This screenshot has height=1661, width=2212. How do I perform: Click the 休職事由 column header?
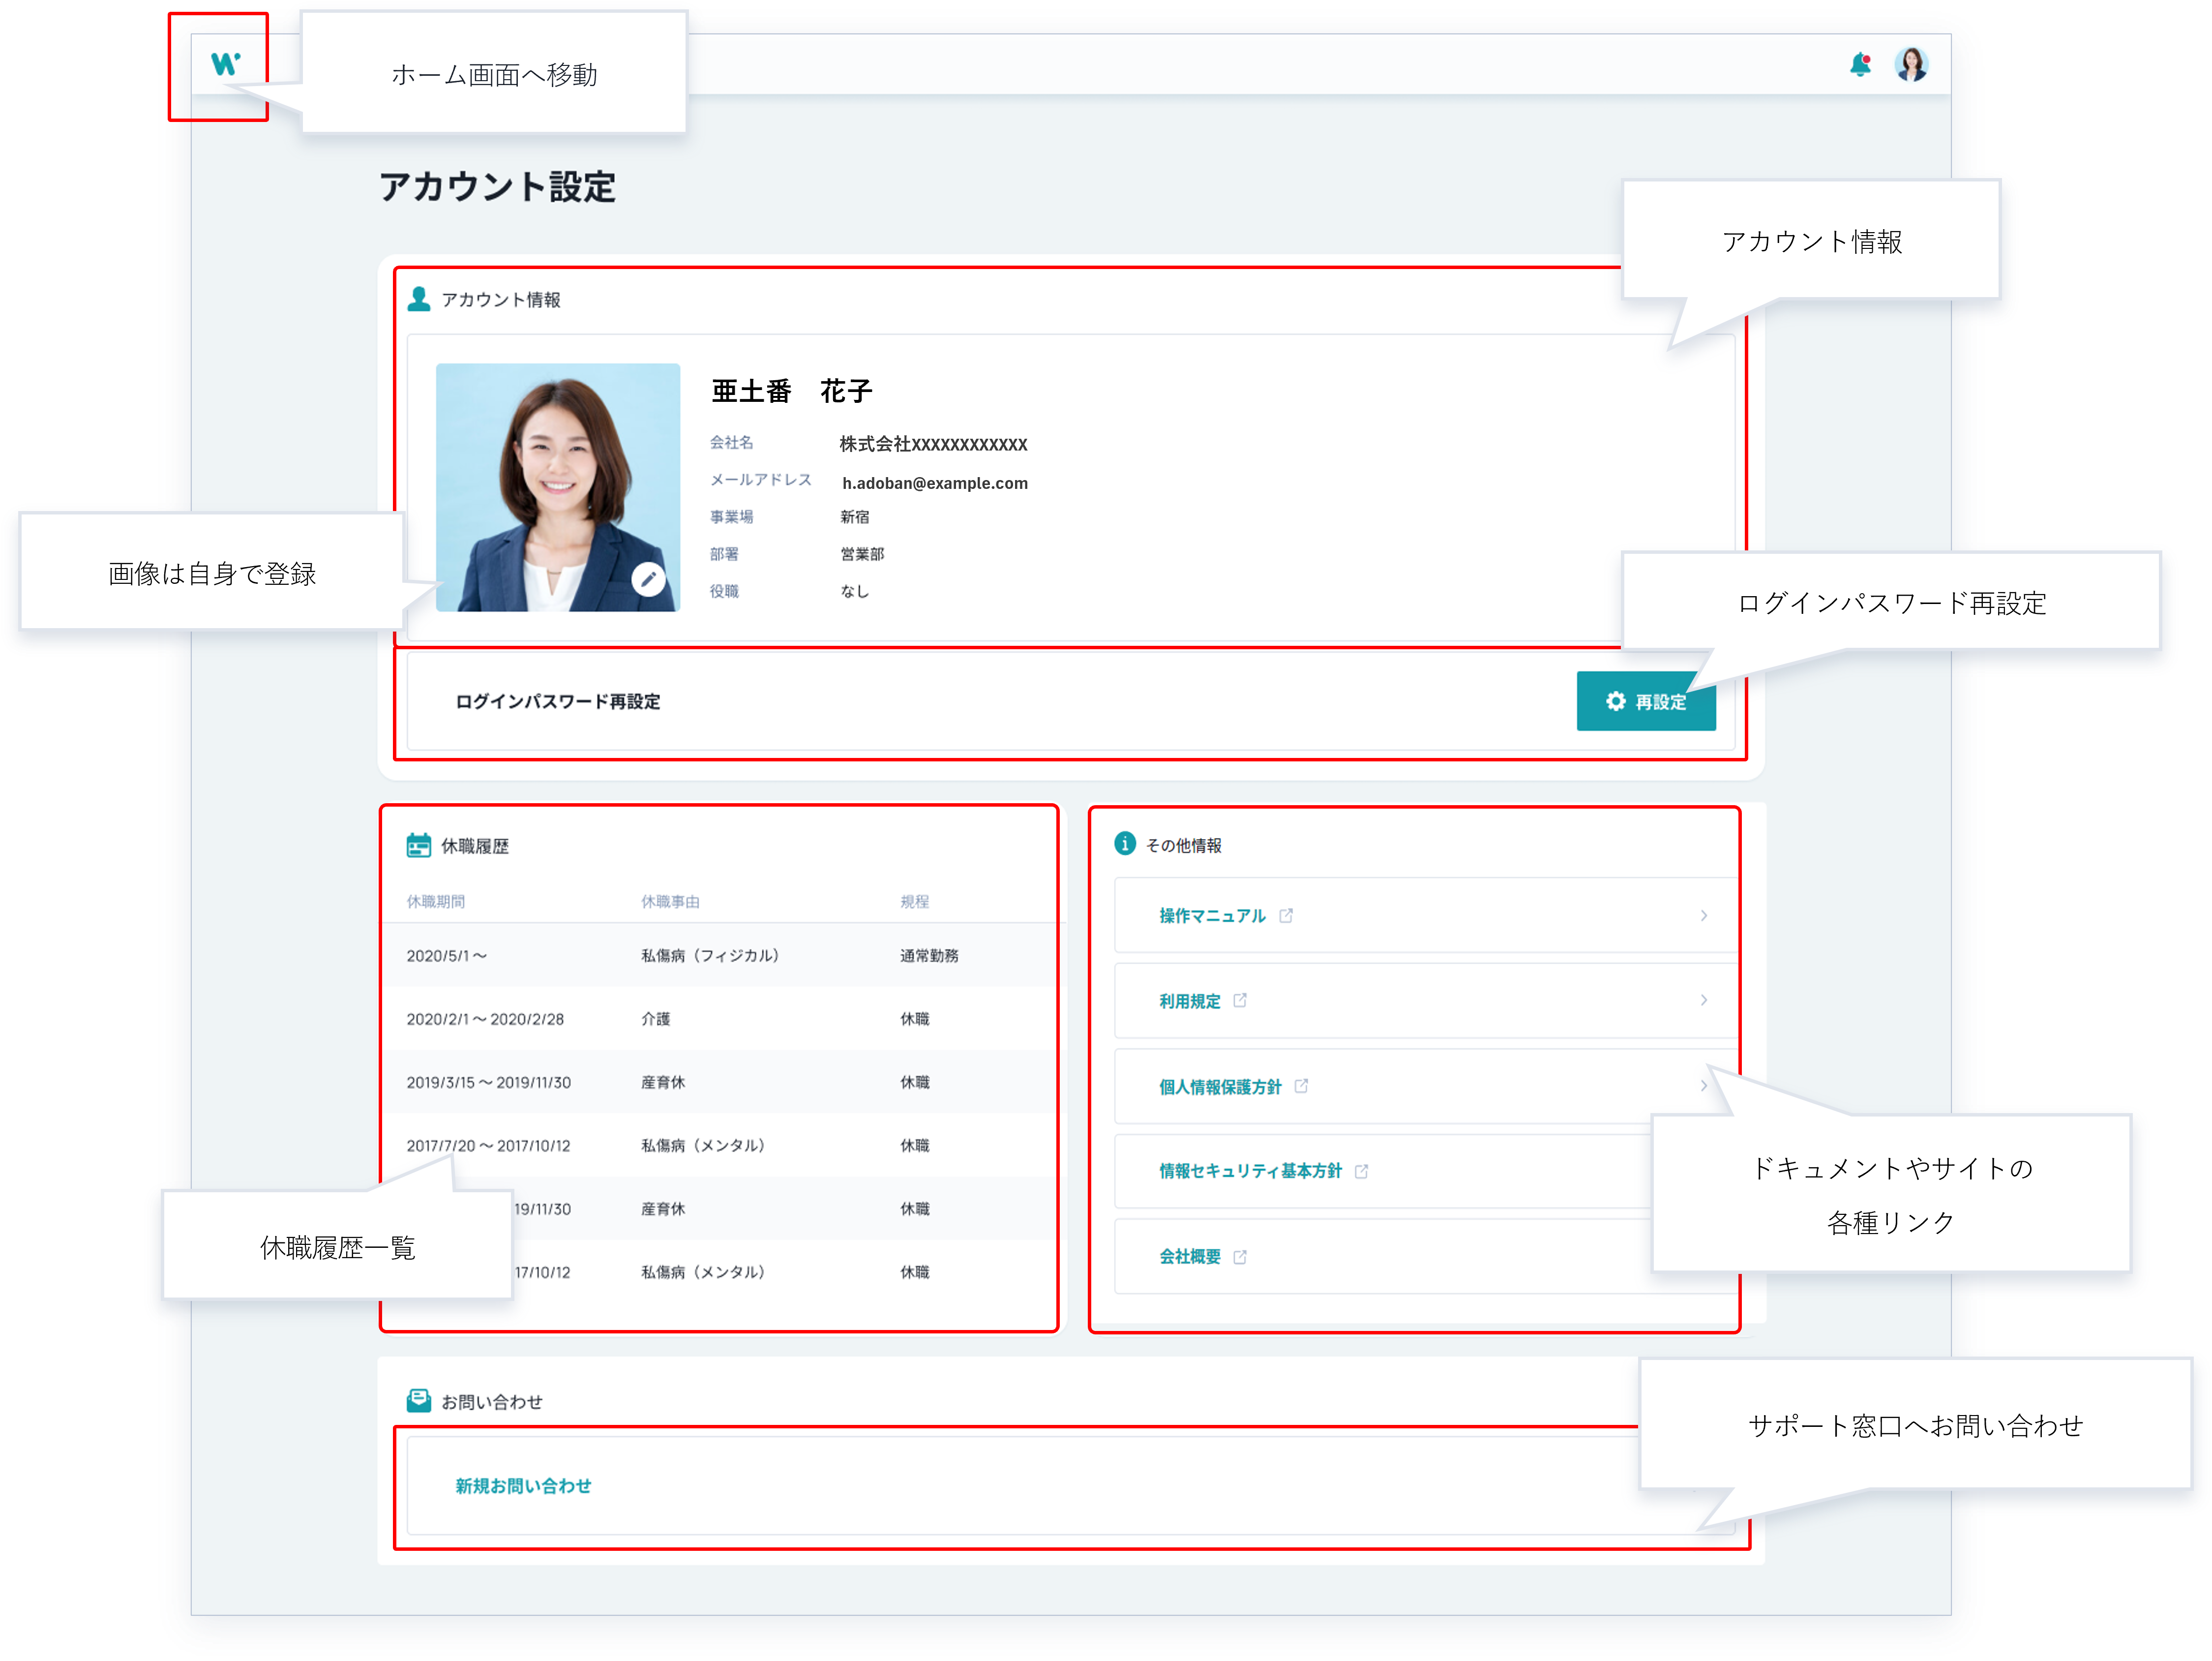tap(670, 901)
